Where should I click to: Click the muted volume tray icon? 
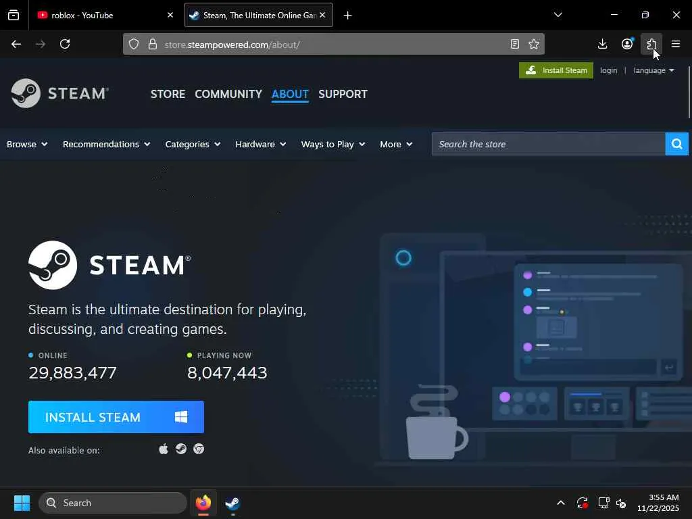[x=622, y=503]
